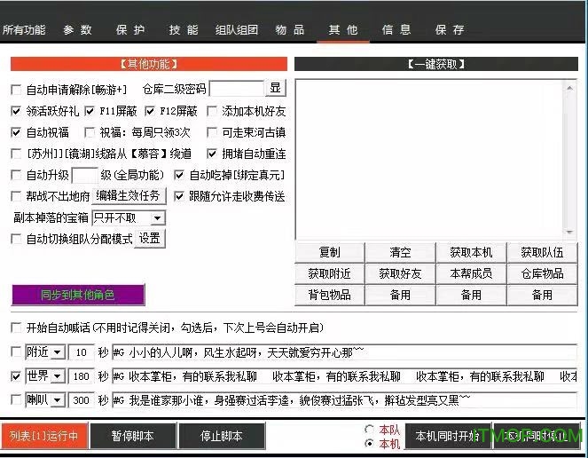Expand the 附近 channel dropdown
Image resolution: width=588 pixels, height=458 pixels.
pos(58,352)
